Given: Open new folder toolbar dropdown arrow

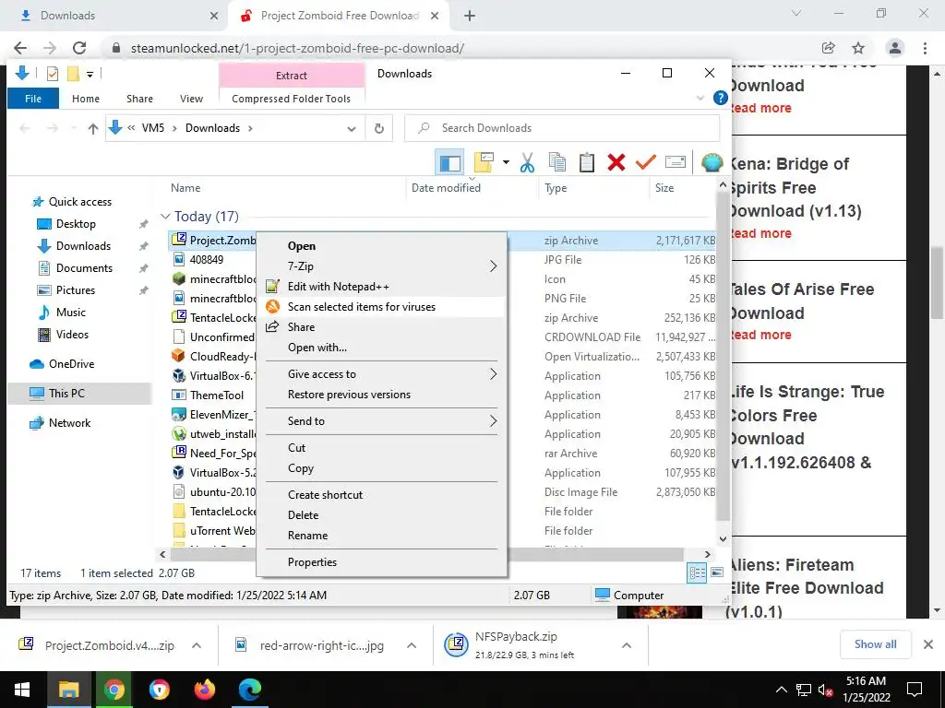Looking at the screenshot, I should [506, 162].
